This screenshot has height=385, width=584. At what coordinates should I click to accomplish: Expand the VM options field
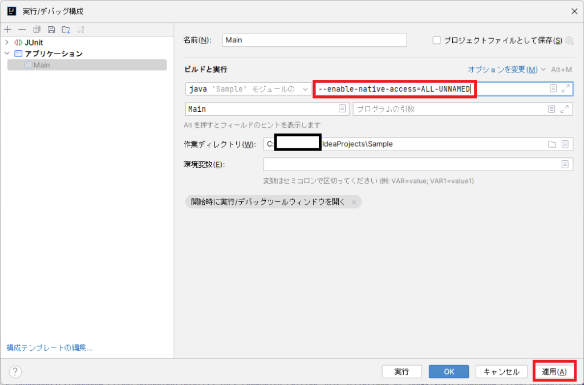coord(565,89)
